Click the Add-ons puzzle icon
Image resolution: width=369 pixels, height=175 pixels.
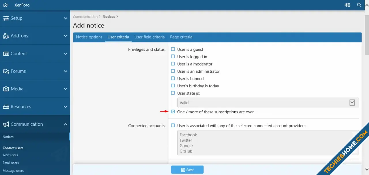(6, 36)
